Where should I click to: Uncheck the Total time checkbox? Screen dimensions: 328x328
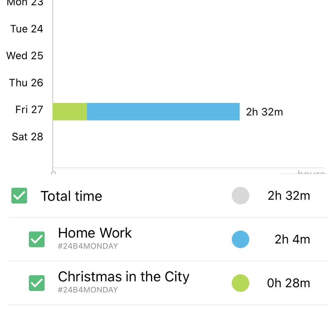tap(19, 196)
